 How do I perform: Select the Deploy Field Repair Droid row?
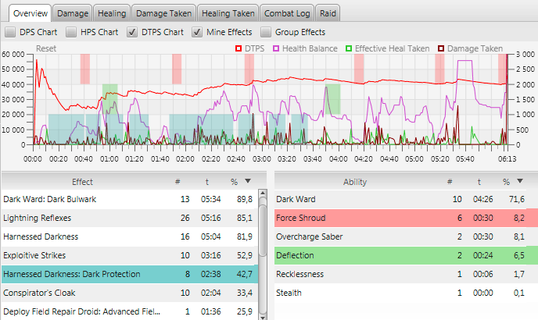[x=130, y=311]
